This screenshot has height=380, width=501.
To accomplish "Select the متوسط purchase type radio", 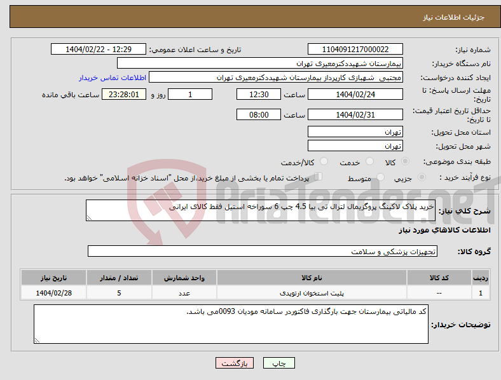I will tap(380, 177).
